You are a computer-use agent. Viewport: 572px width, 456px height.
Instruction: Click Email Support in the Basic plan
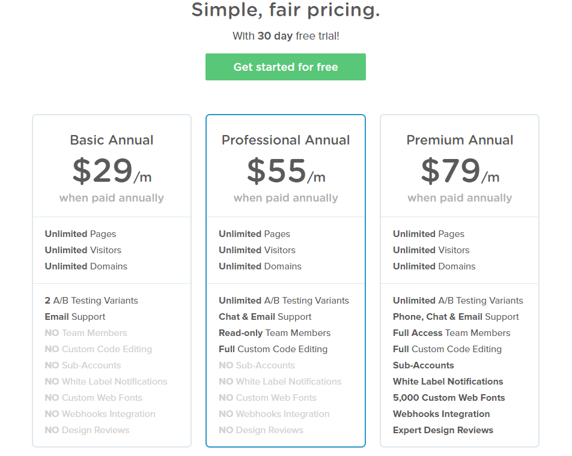point(75,317)
